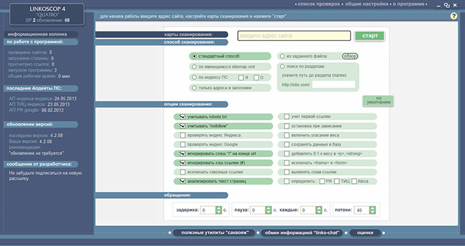Image resolution: width=465 pixels, height=246 pixels.
Task: Tick the Alexa checkbox
Action: 354,181
